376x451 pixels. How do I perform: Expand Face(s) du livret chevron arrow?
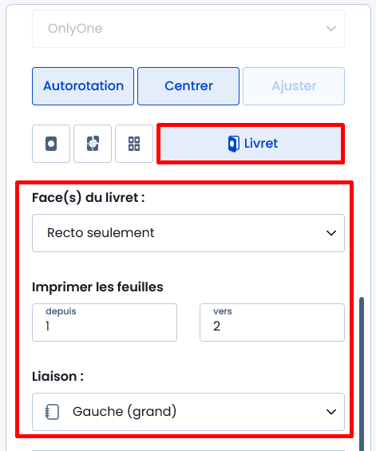331,233
